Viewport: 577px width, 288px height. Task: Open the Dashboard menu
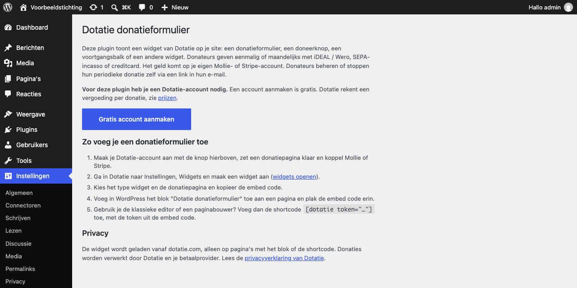36,27
